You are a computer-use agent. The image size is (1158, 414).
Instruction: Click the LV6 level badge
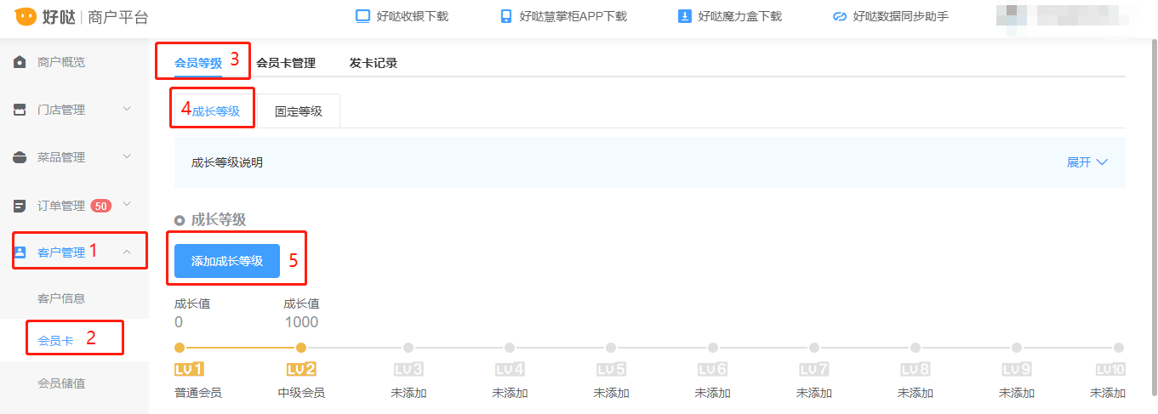tap(712, 369)
